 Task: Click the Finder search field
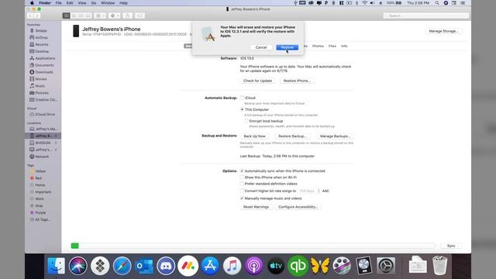click(x=425, y=15)
